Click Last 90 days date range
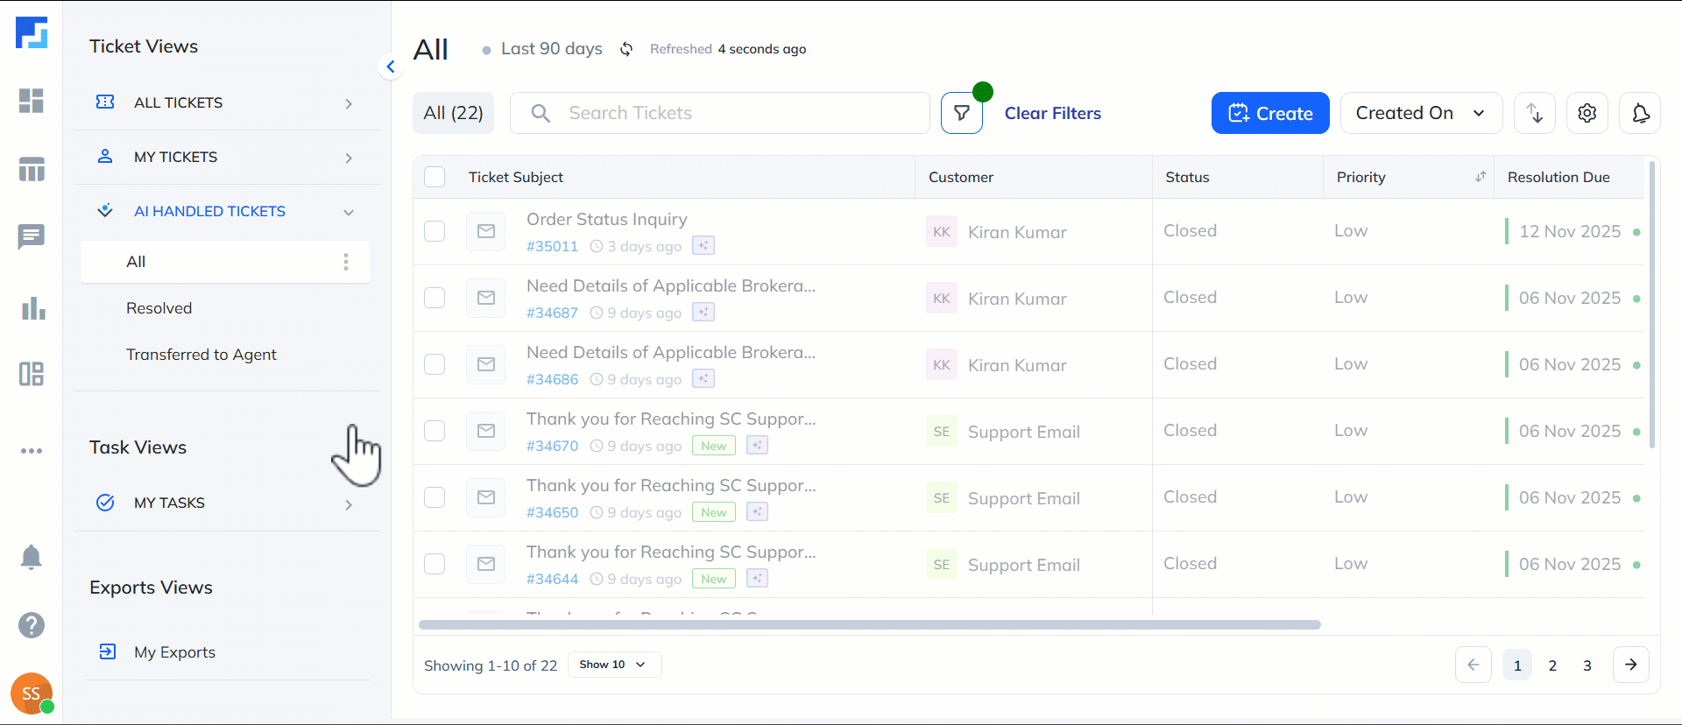Viewport: 1682px width, 725px height. pyautogui.click(x=552, y=49)
